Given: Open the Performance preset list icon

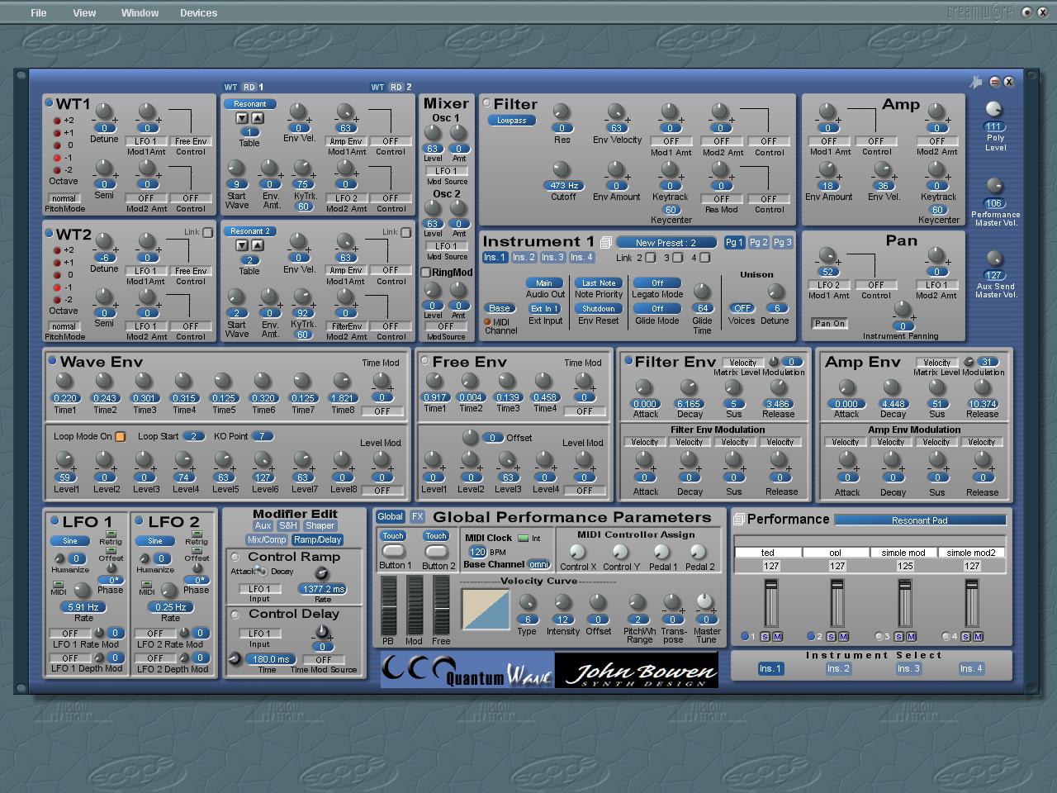Looking at the screenshot, I should [x=738, y=519].
